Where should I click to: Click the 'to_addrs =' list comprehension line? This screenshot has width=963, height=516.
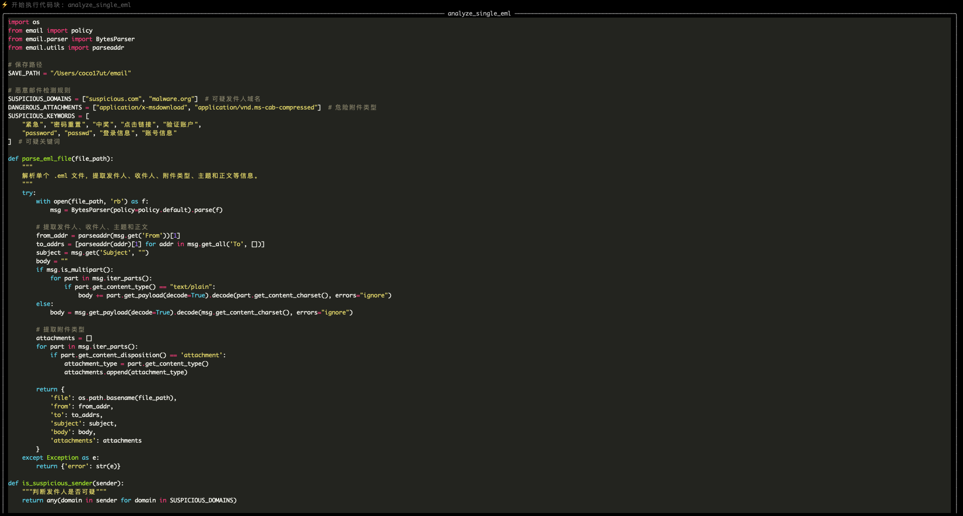point(150,244)
